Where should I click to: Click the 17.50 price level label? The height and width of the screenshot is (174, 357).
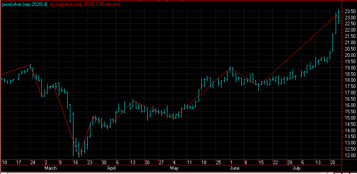pyautogui.click(x=349, y=87)
